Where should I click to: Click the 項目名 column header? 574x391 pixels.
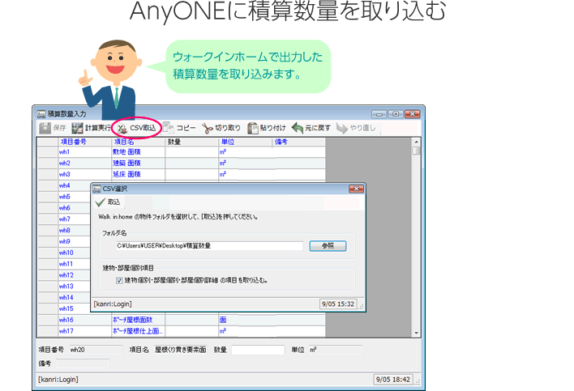click(138, 142)
